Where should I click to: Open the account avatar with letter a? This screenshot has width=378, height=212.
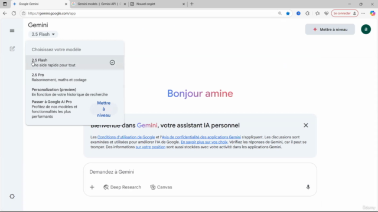point(366,29)
